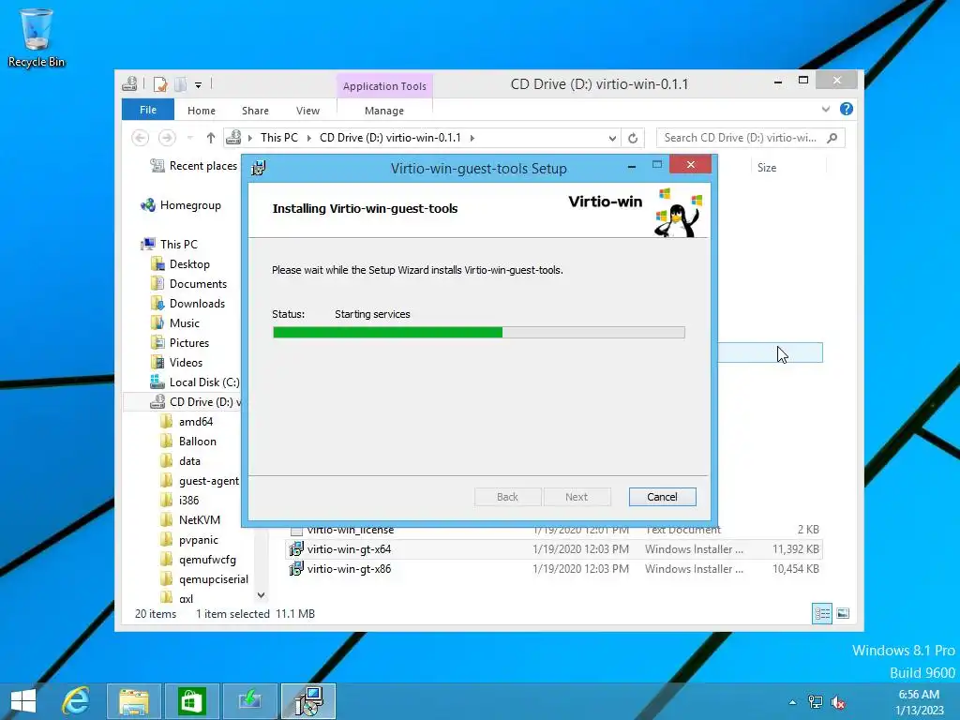Click the search magnifier icon
The image size is (960, 720).
pyautogui.click(x=832, y=138)
